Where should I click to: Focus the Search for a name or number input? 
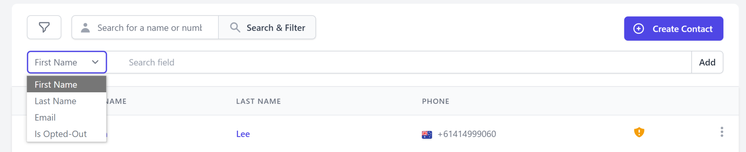(150, 28)
